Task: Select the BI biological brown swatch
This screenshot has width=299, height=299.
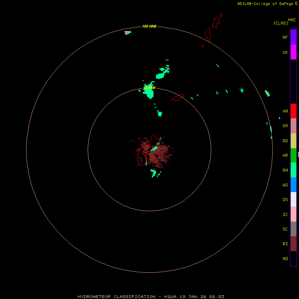Action: [293, 244]
